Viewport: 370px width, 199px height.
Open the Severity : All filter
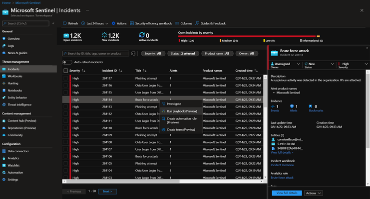point(153,54)
